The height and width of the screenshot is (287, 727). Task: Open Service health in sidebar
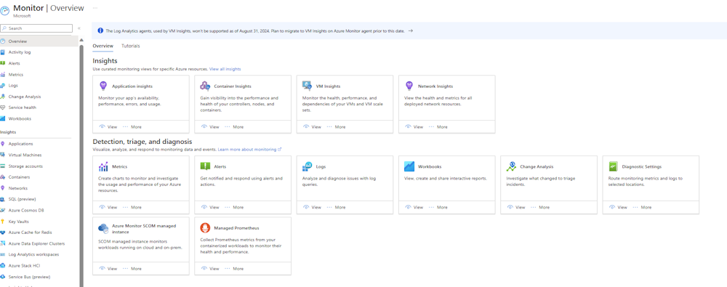(x=22, y=108)
